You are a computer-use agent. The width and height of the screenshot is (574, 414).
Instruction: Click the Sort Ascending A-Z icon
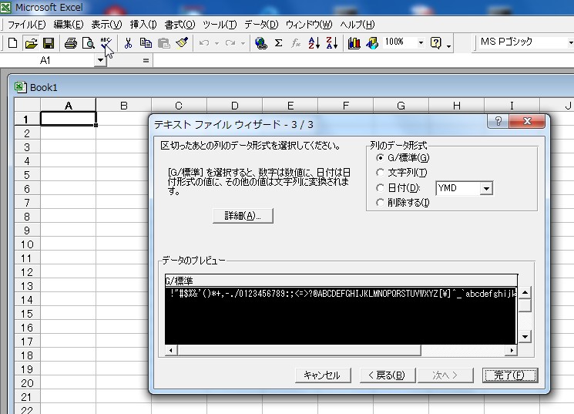point(314,43)
